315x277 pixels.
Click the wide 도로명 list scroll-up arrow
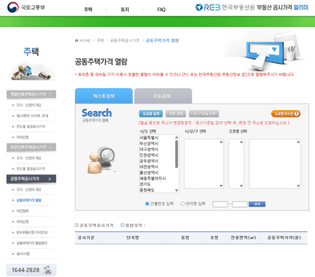[298, 142]
